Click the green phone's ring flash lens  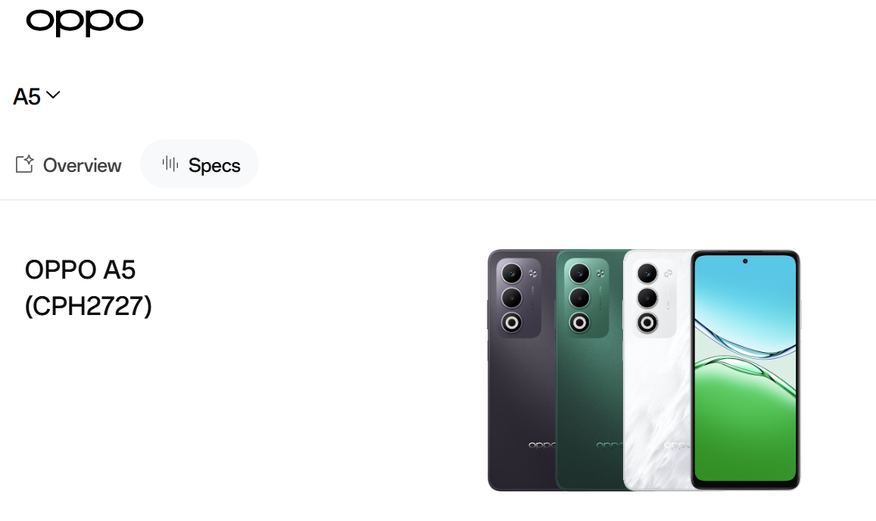pos(579,323)
